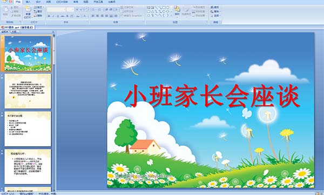This screenshot has width=324, height=195.
Task: Open the font size dropdown
Action: (x=70, y=10)
